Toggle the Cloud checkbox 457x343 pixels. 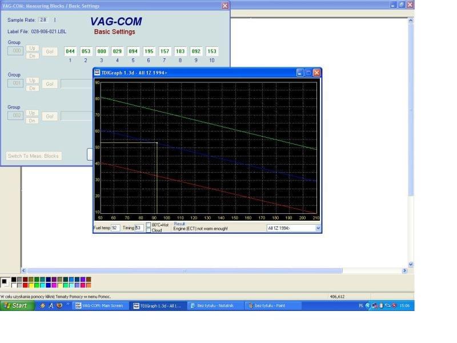pyautogui.click(x=149, y=230)
